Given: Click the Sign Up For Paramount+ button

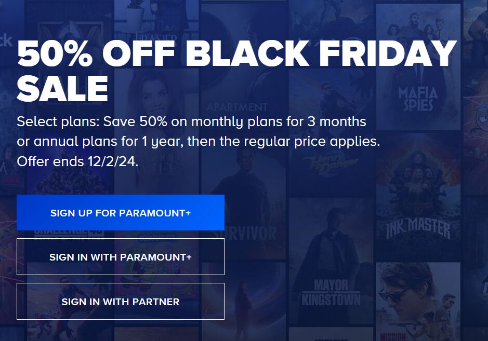Looking at the screenshot, I should pyautogui.click(x=121, y=212).
